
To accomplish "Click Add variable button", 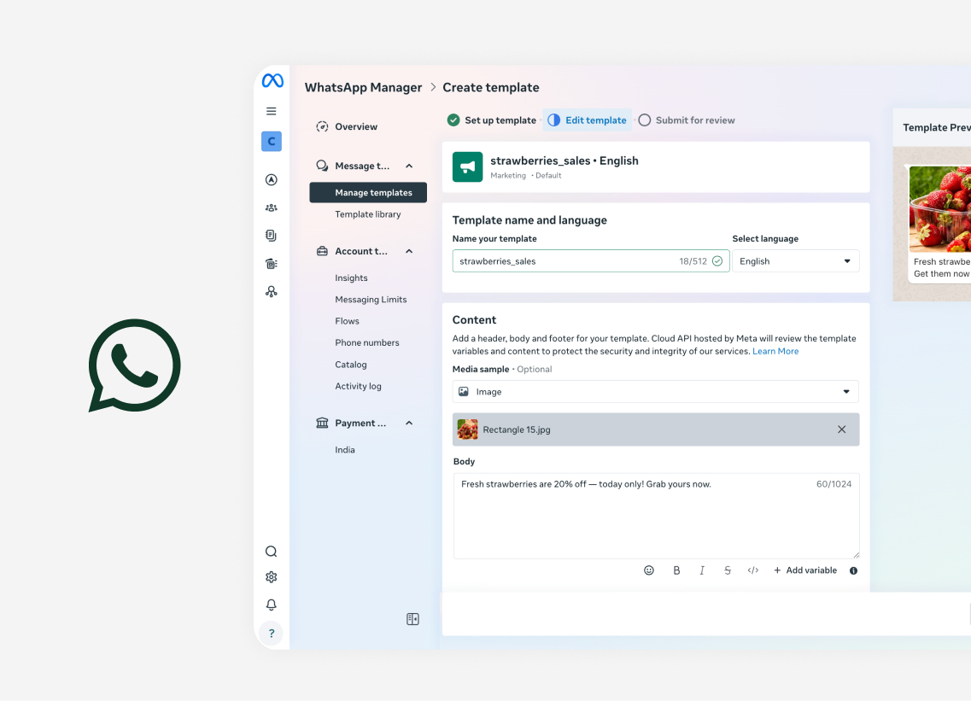I will pos(804,570).
